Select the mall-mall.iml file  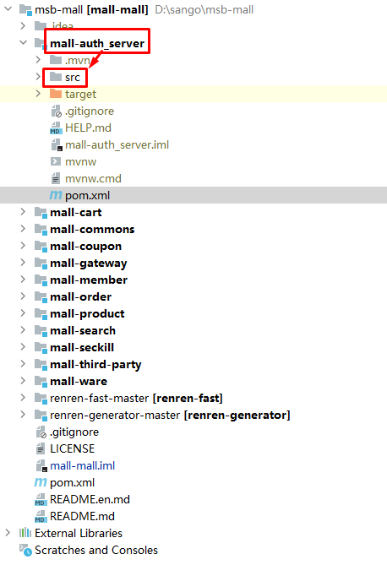point(82,465)
